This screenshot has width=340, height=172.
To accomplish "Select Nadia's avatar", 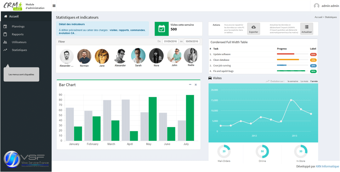I will pyautogui.click(x=191, y=55).
